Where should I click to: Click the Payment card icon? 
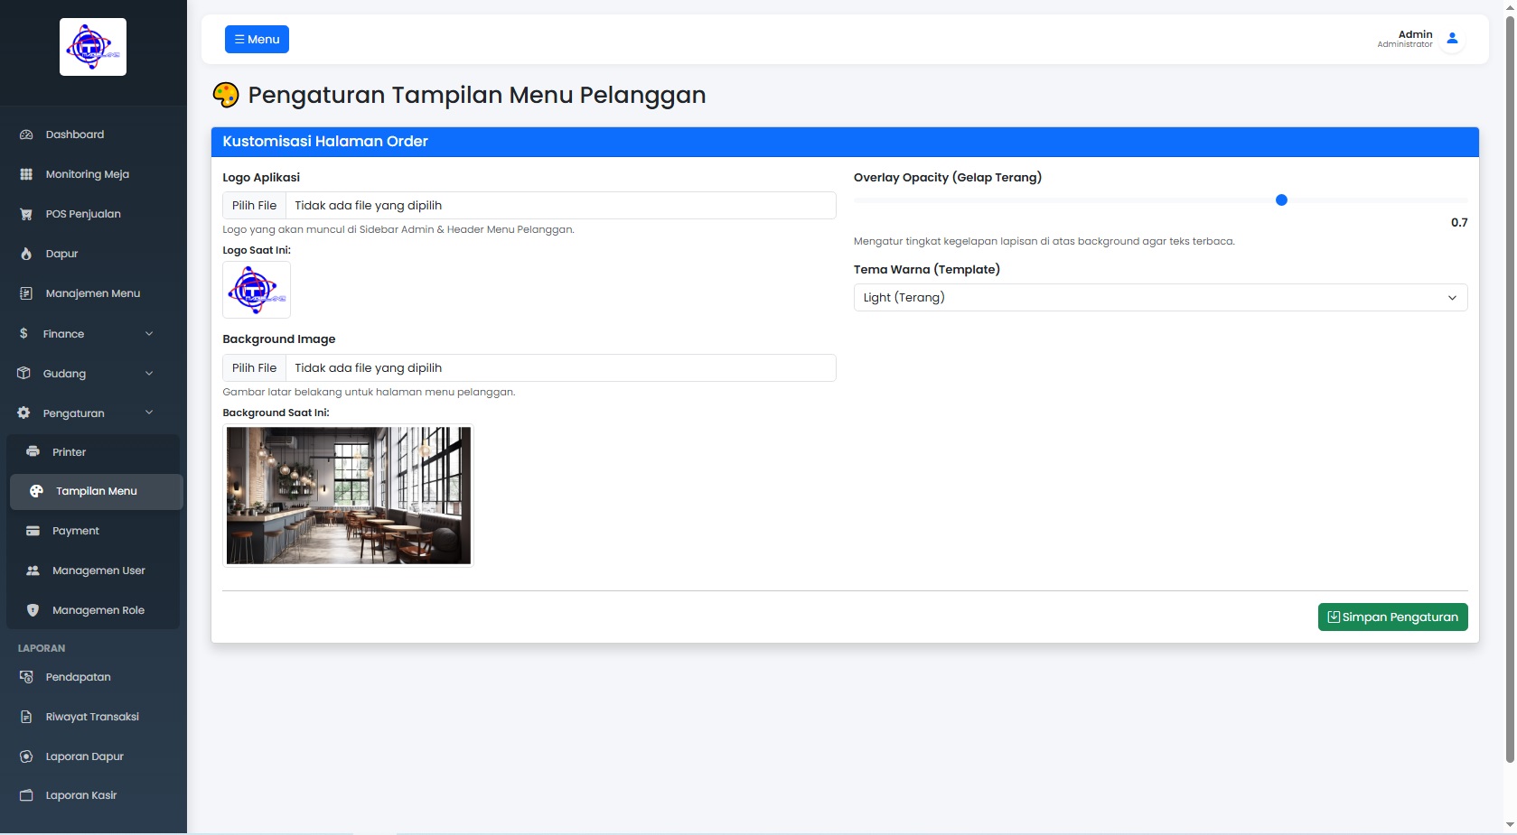tap(33, 531)
